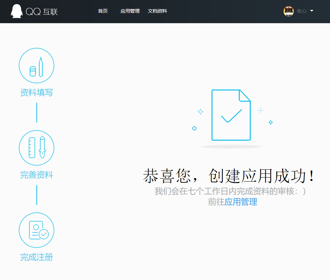Select the pencil and eraser step icon
Screen dimensions: 330x280
coord(37,66)
